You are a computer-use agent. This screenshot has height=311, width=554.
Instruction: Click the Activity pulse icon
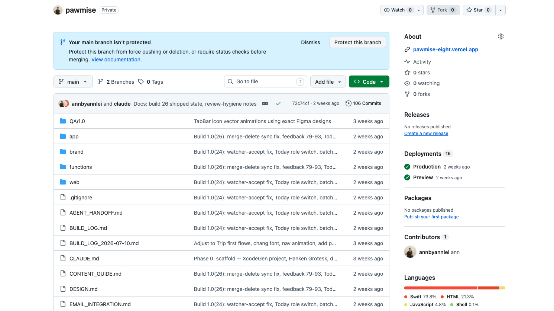(x=407, y=62)
